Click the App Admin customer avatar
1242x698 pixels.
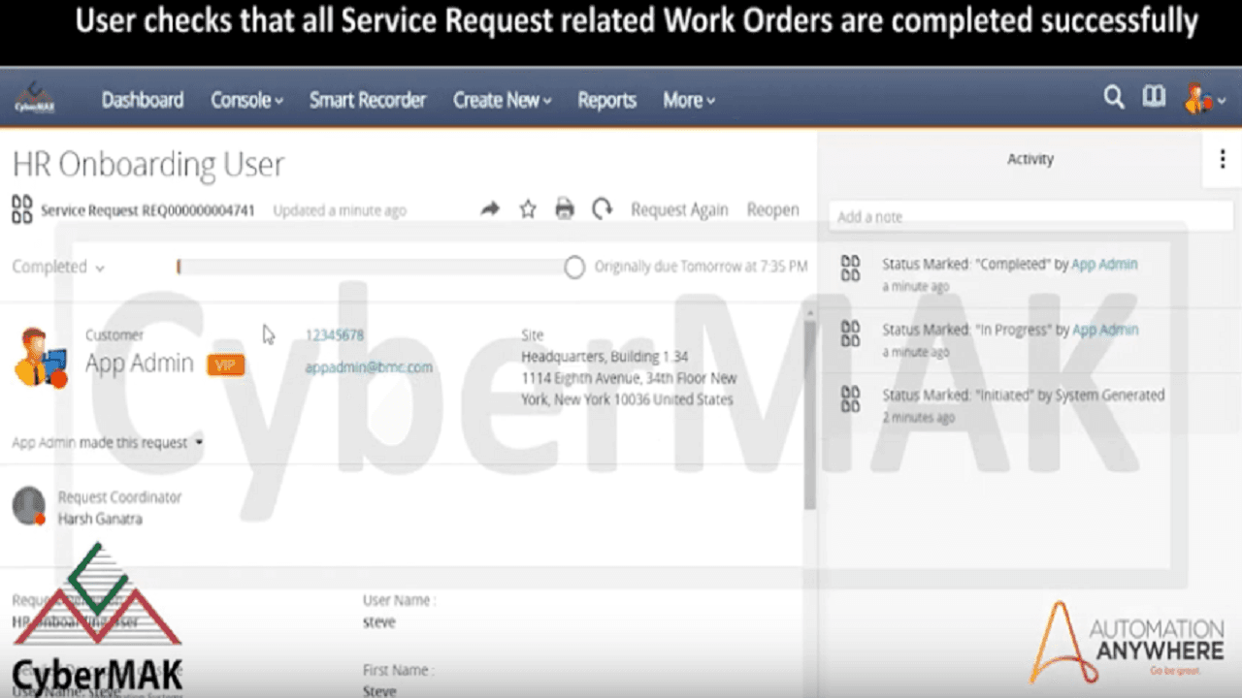pos(41,358)
